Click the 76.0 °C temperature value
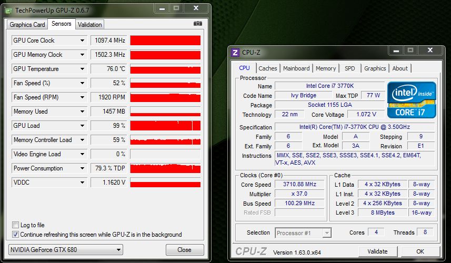451x263 pixels. coord(108,69)
